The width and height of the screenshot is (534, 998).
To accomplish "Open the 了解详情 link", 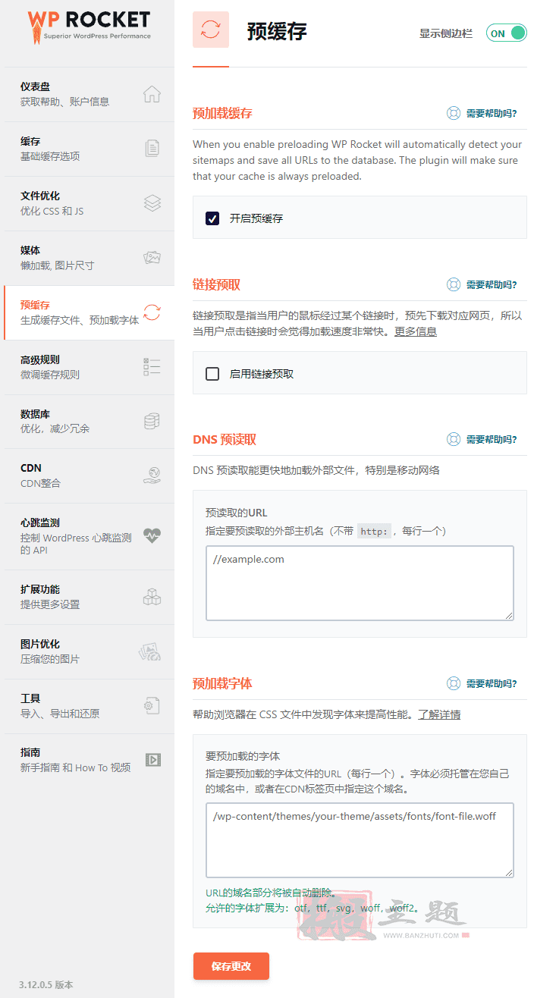I will pyautogui.click(x=439, y=714).
